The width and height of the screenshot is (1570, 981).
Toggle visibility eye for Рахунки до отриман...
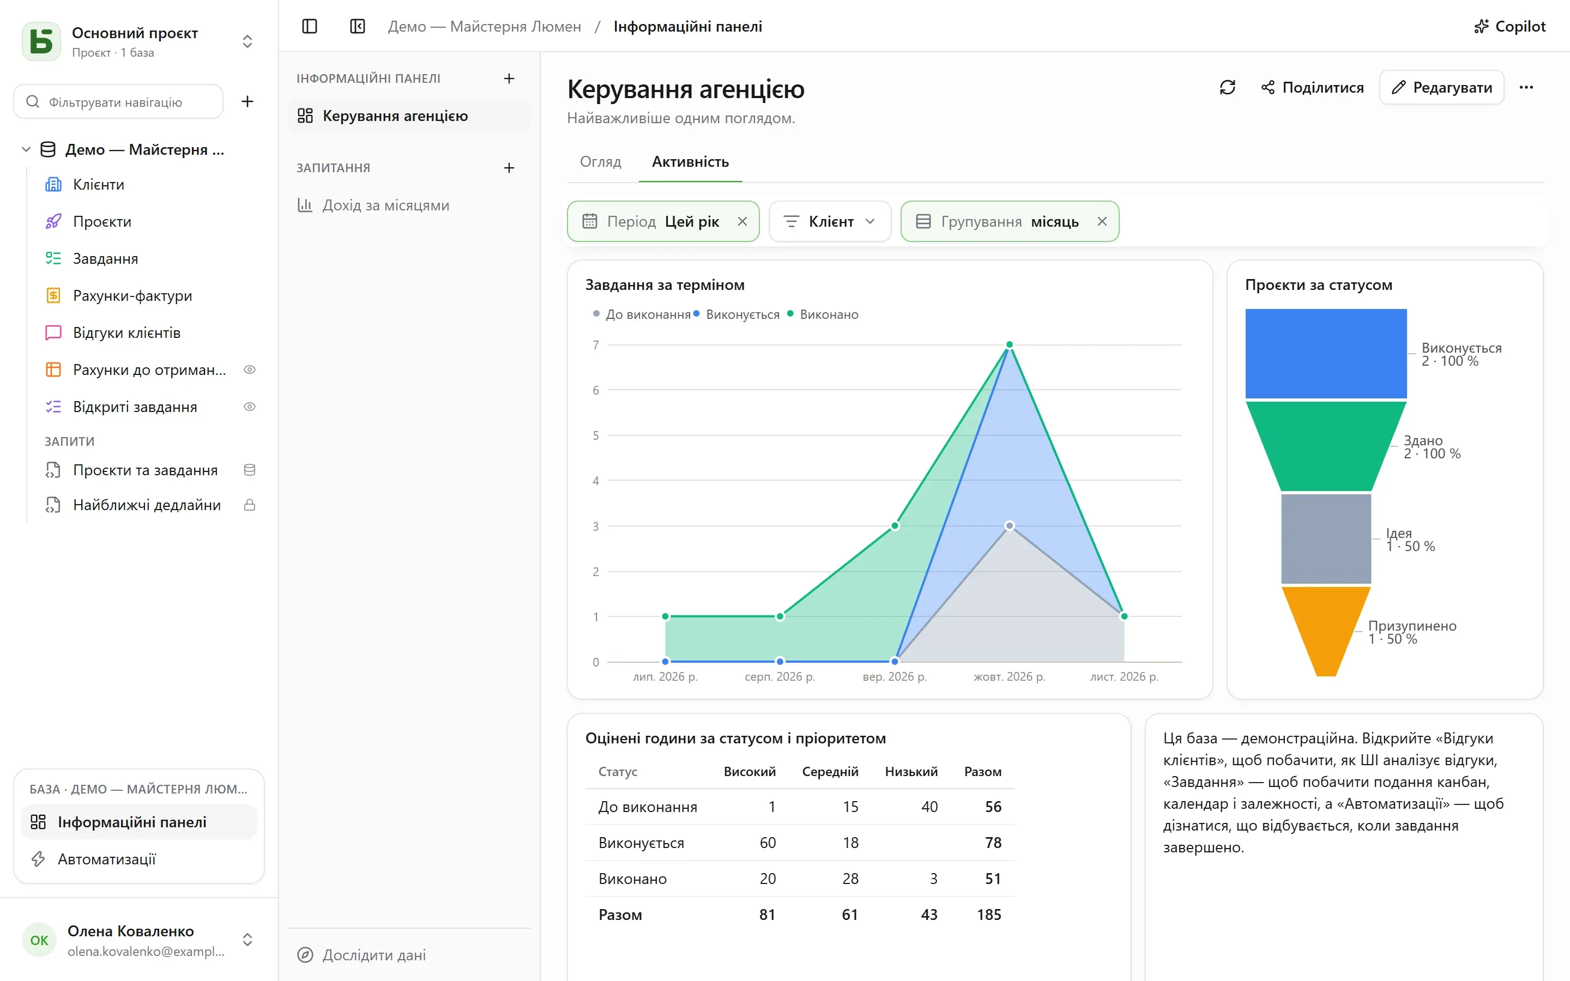point(249,370)
